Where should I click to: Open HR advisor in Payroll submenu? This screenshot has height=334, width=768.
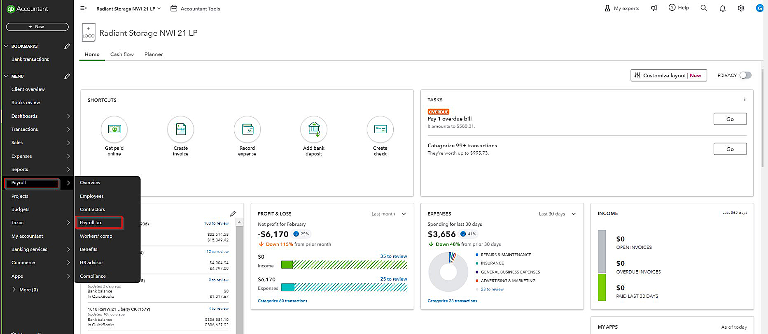[x=91, y=262]
